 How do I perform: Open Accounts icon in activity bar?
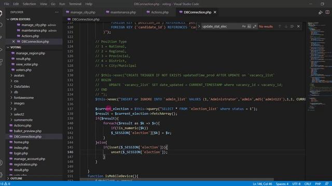[1, 163]
